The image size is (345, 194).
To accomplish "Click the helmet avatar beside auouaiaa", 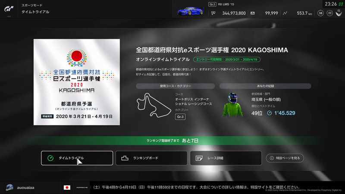I will [9, 188].
